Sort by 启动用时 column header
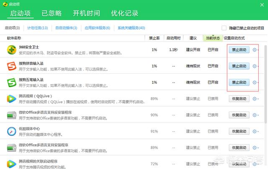The height and width of the screenshot is (169, 268). 173,38
